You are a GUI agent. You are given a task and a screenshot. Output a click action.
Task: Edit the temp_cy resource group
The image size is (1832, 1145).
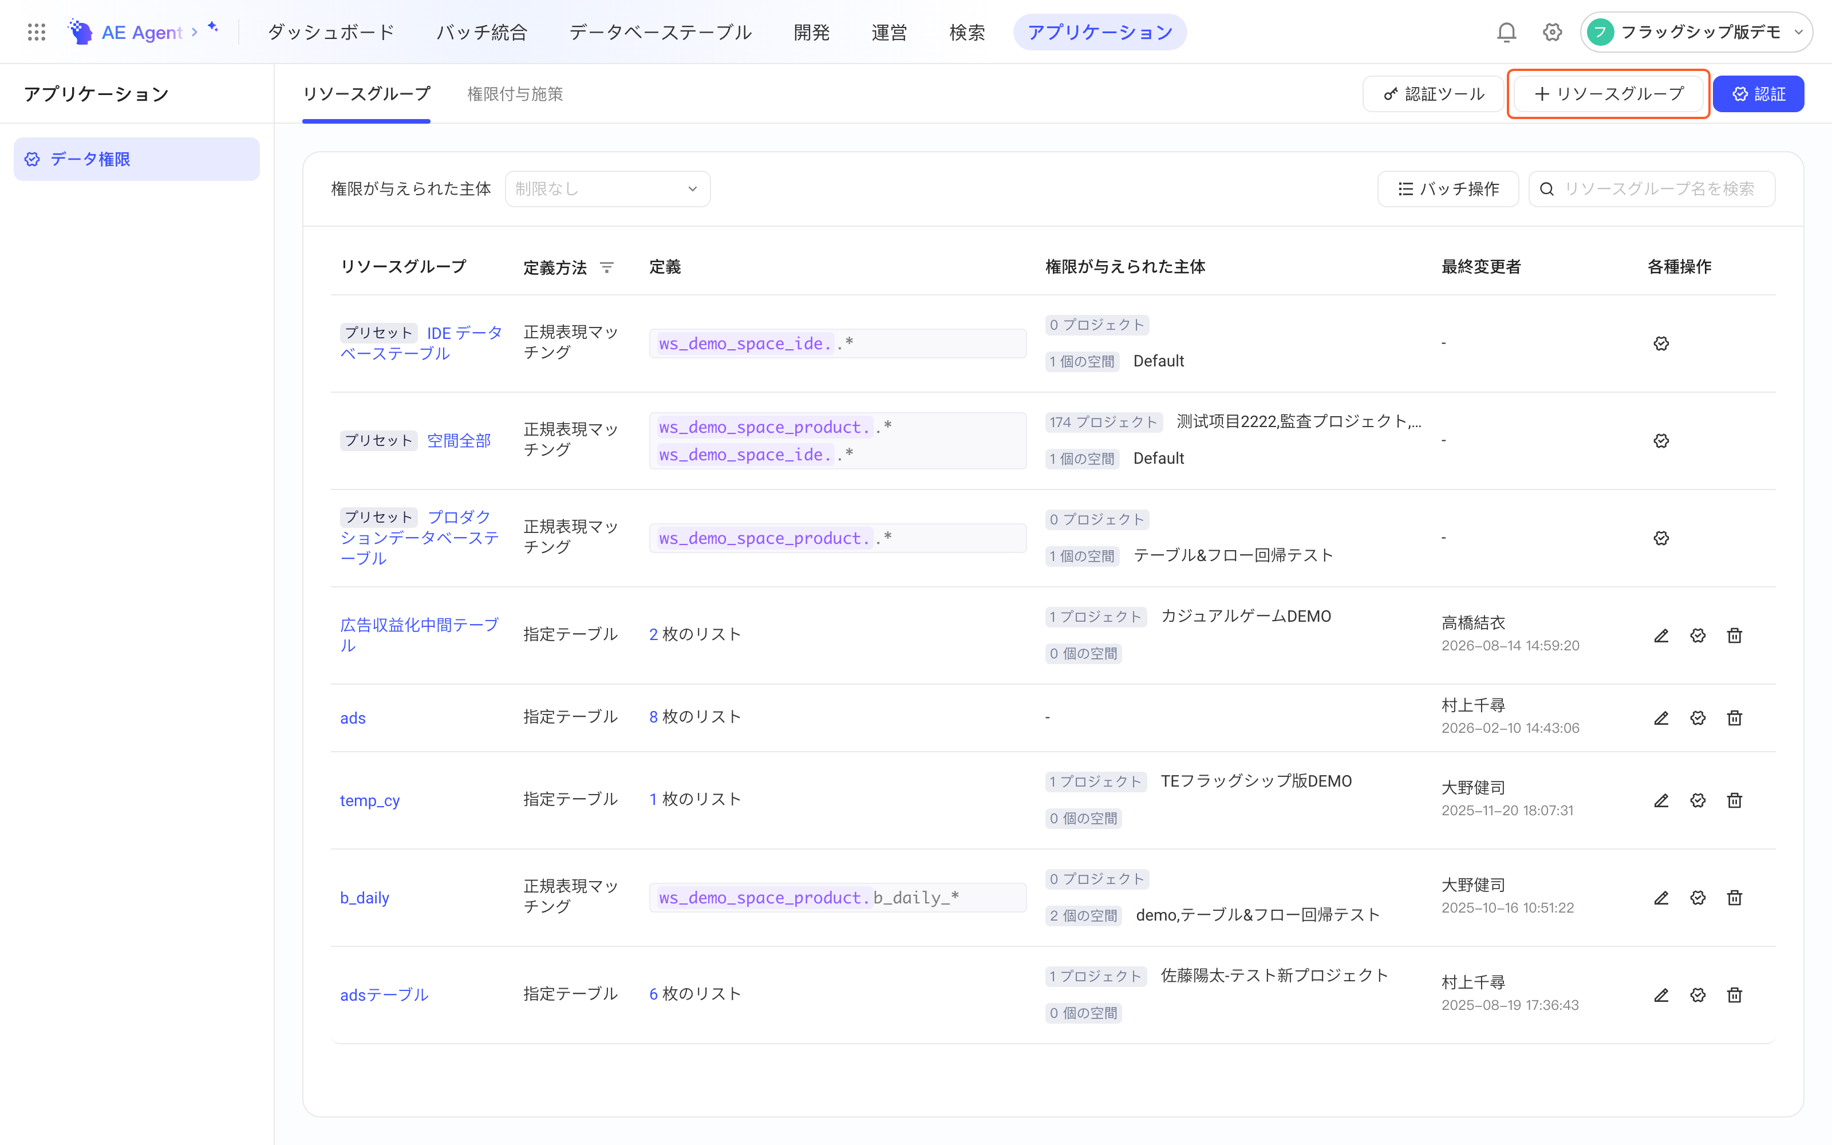point(1661,800)
